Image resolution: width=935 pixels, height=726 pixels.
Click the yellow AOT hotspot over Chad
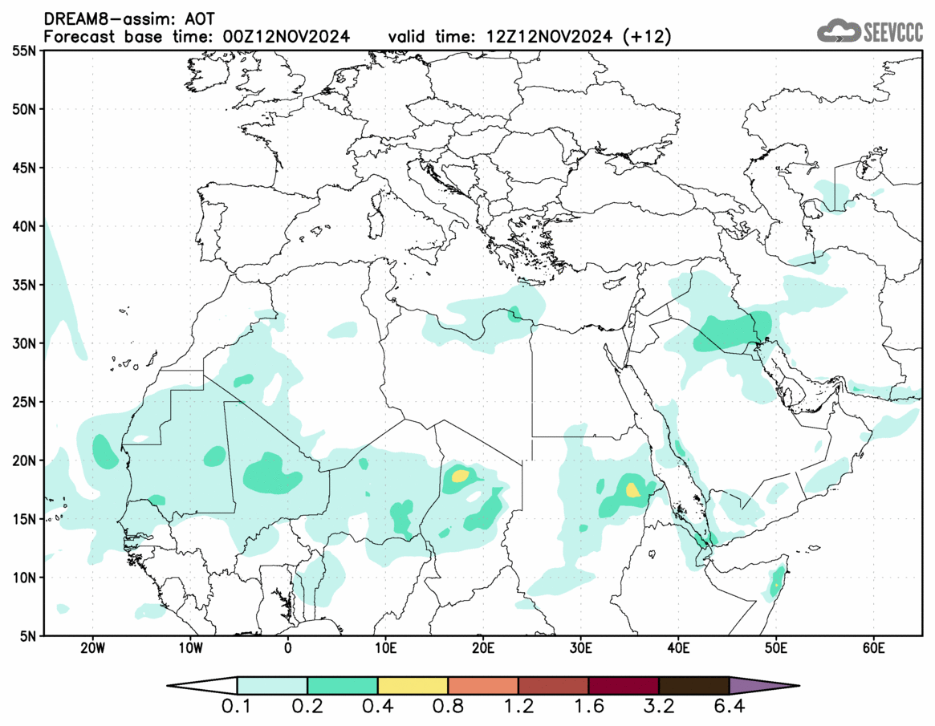(460, 476)
